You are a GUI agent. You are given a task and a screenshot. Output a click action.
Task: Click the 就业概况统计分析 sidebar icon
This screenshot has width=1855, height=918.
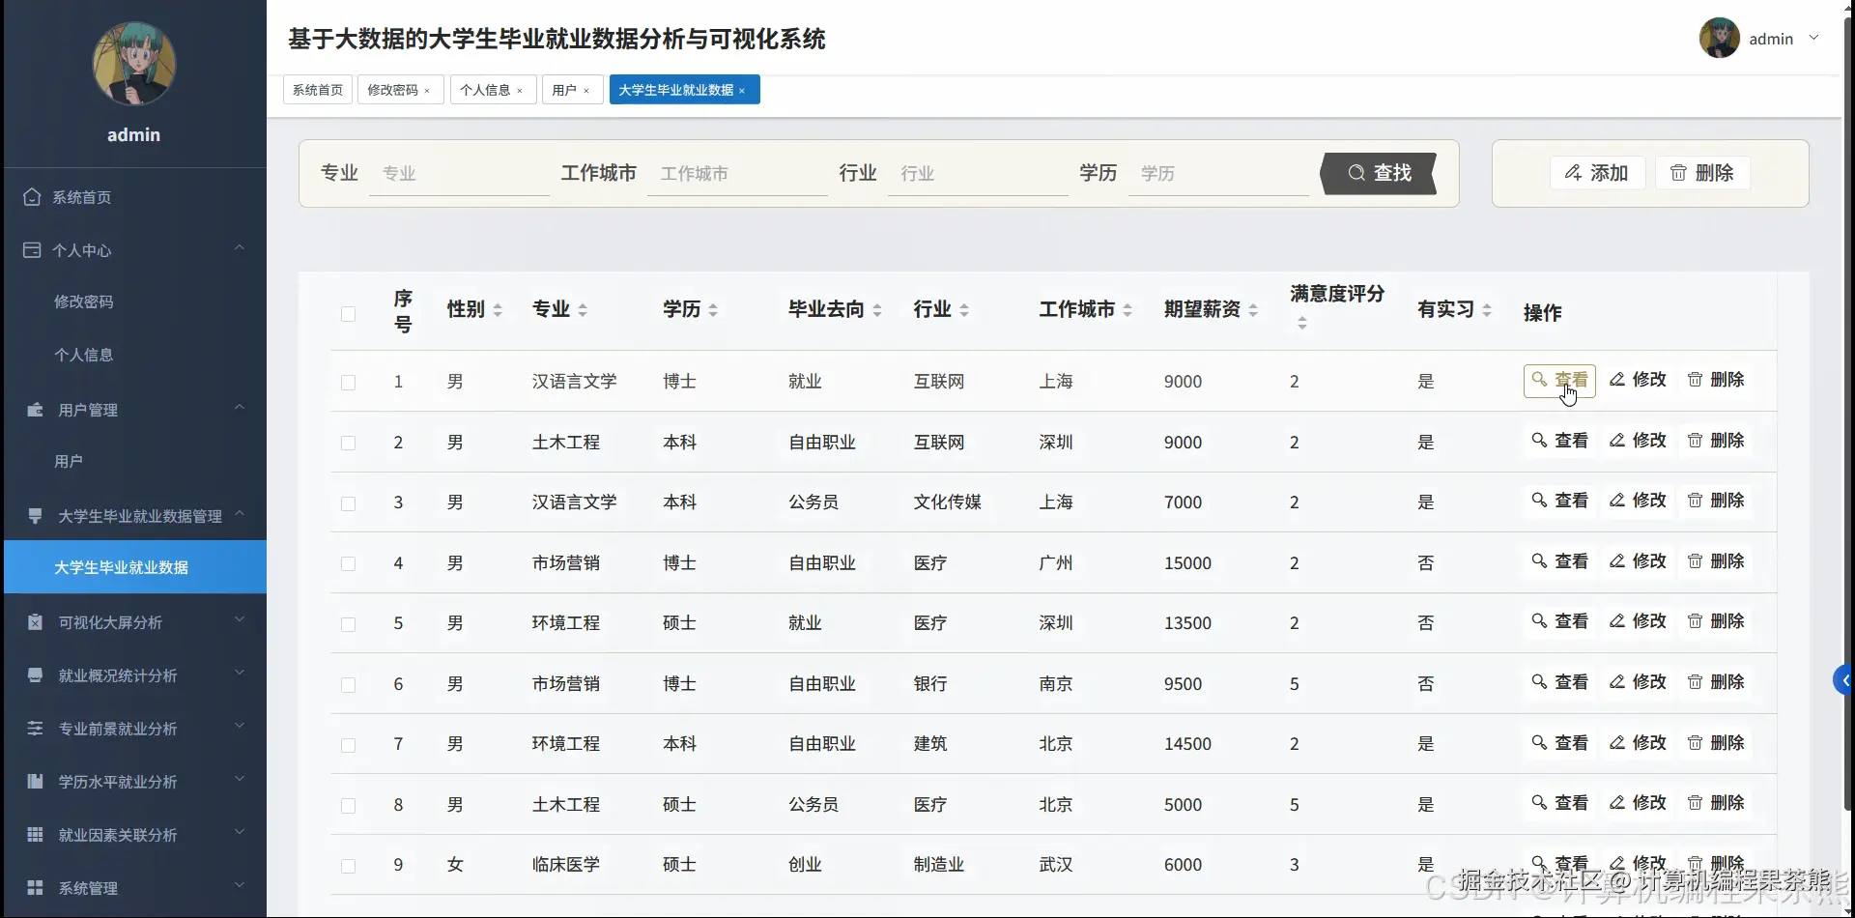[x=35, y=675]
